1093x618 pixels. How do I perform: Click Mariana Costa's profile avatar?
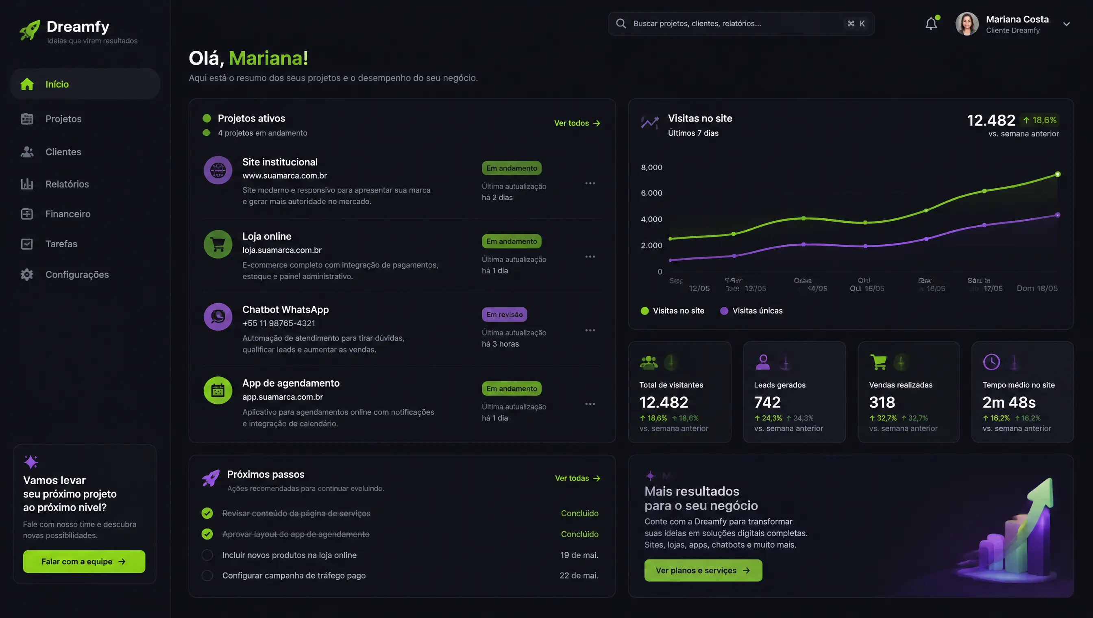click(967, 24)
